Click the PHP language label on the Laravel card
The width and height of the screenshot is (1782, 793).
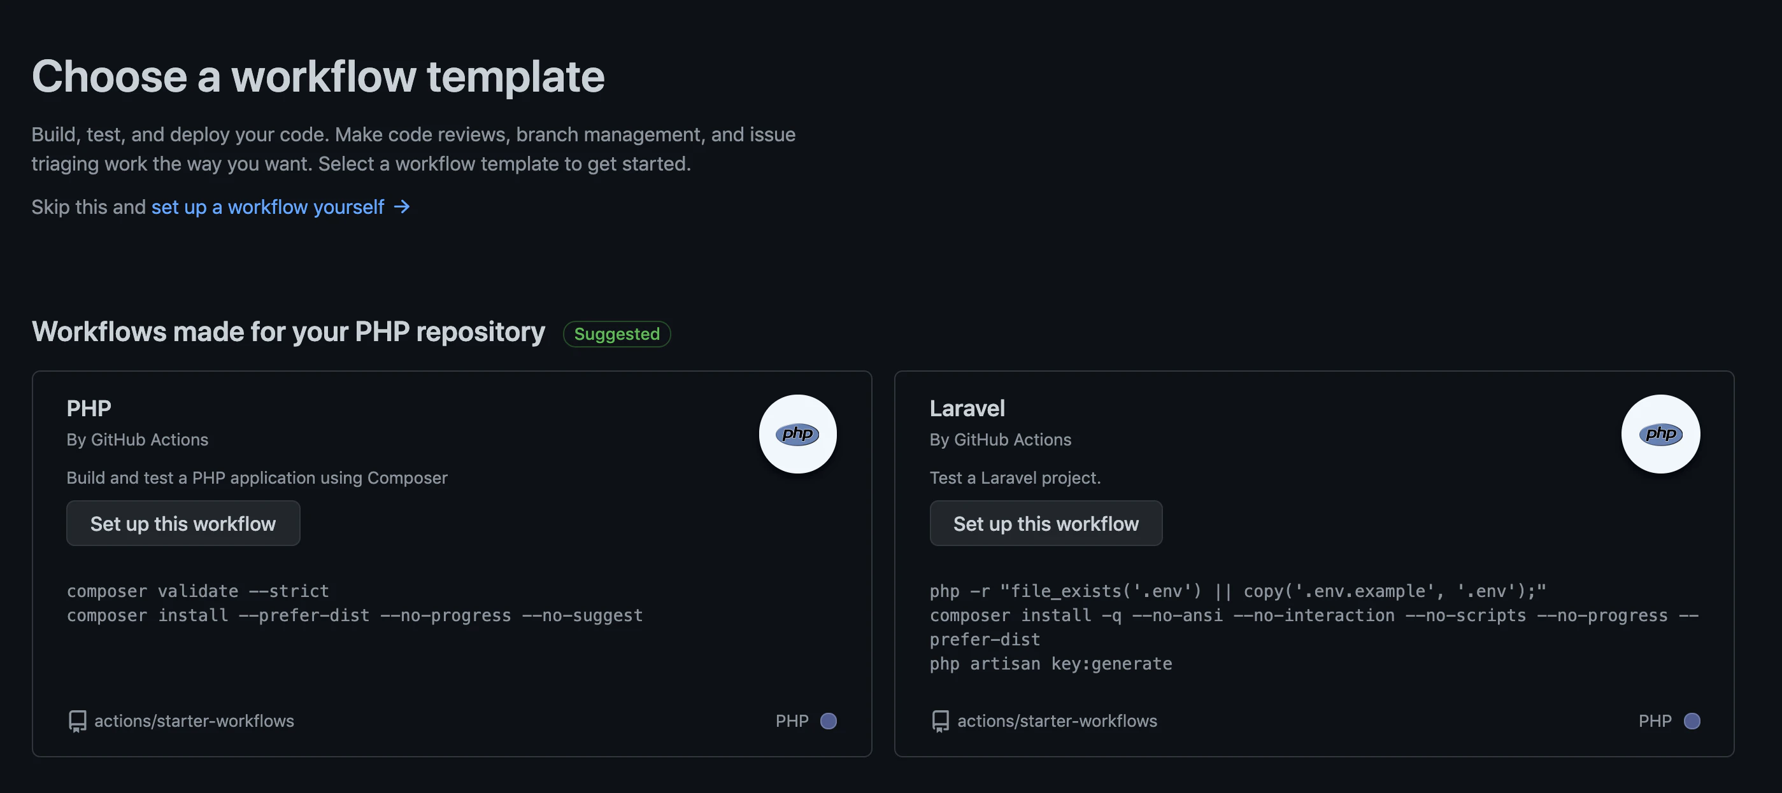point(1655,721)
